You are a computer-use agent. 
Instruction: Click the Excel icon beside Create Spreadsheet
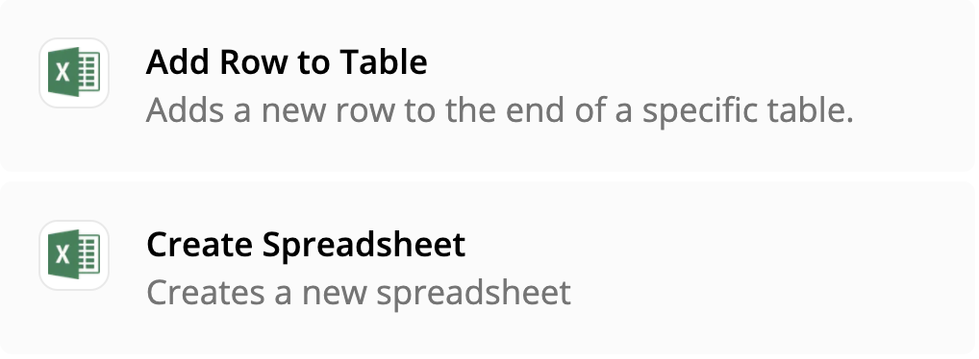[x=74, y=254]
